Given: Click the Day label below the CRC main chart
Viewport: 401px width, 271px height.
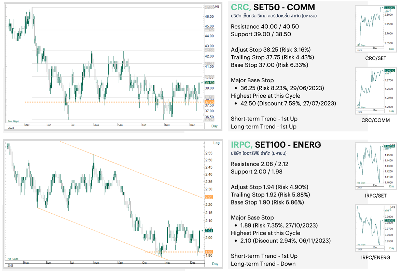Looking at the screenshot, I should (x=215, y=126).
